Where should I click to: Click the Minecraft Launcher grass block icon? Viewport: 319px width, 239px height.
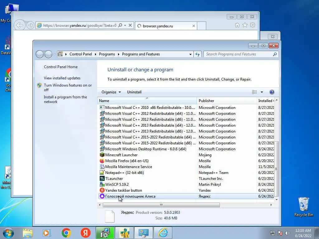pyautogui.click(x=102, y=155)
